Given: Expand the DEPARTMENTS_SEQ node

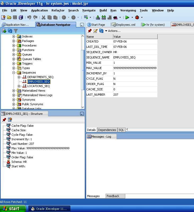Looking at the screenshot, I should pos(19,77).
